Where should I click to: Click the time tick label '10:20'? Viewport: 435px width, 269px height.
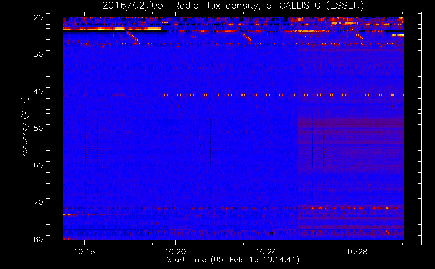(175, 252)
